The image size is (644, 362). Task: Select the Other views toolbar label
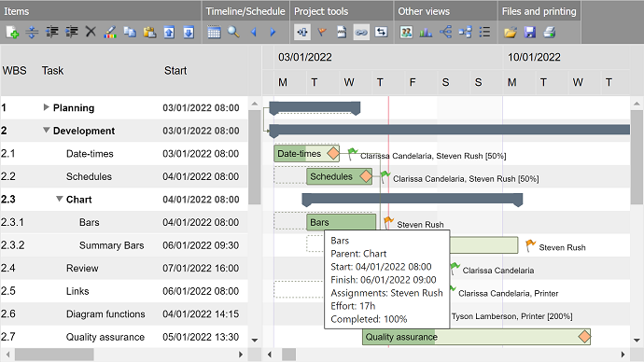pos(424,11)
